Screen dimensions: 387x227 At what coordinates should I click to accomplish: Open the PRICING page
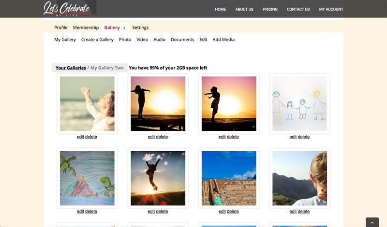point(270,9)
